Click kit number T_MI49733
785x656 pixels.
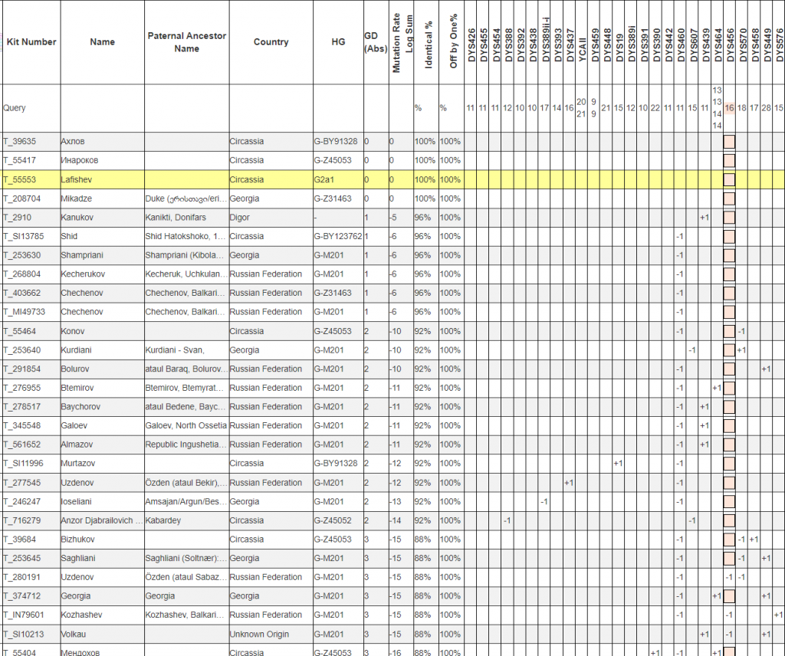pyautogui.click(x=24, y=312)
